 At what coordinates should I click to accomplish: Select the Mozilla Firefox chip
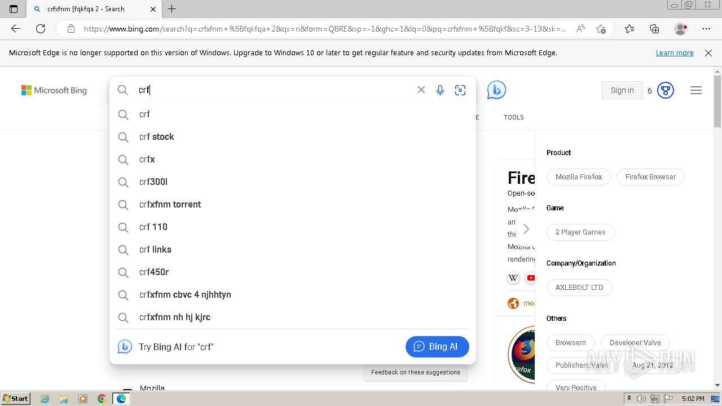pyautogui.click(x=579, y=176)
